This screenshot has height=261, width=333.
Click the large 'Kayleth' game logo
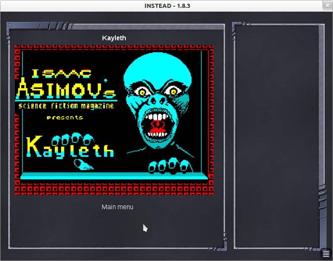[70, 147]
